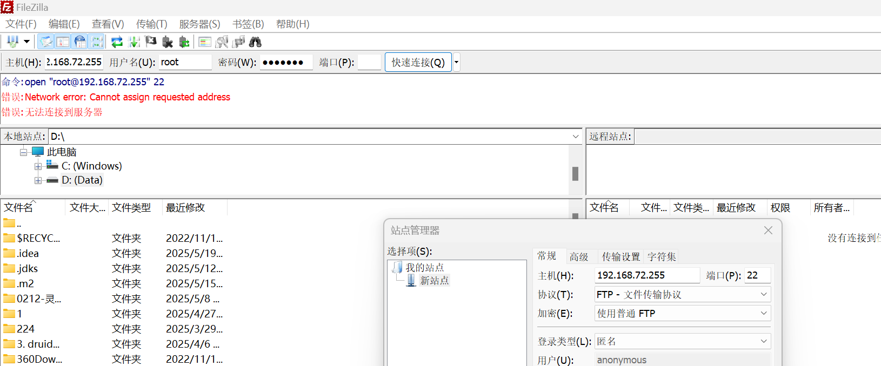Expand the C: (Windows) drive node
Image resolution: width=881 pixels, height=366 pixels.
(38, 166)
